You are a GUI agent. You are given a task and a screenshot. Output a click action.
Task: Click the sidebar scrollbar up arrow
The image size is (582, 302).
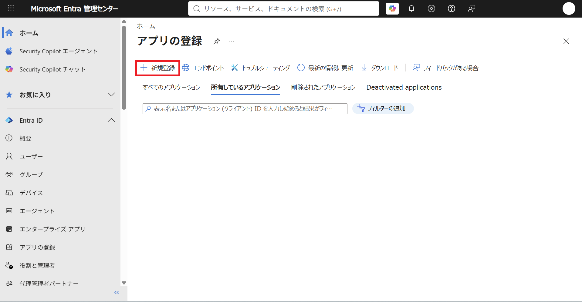[x=124, y=21]
